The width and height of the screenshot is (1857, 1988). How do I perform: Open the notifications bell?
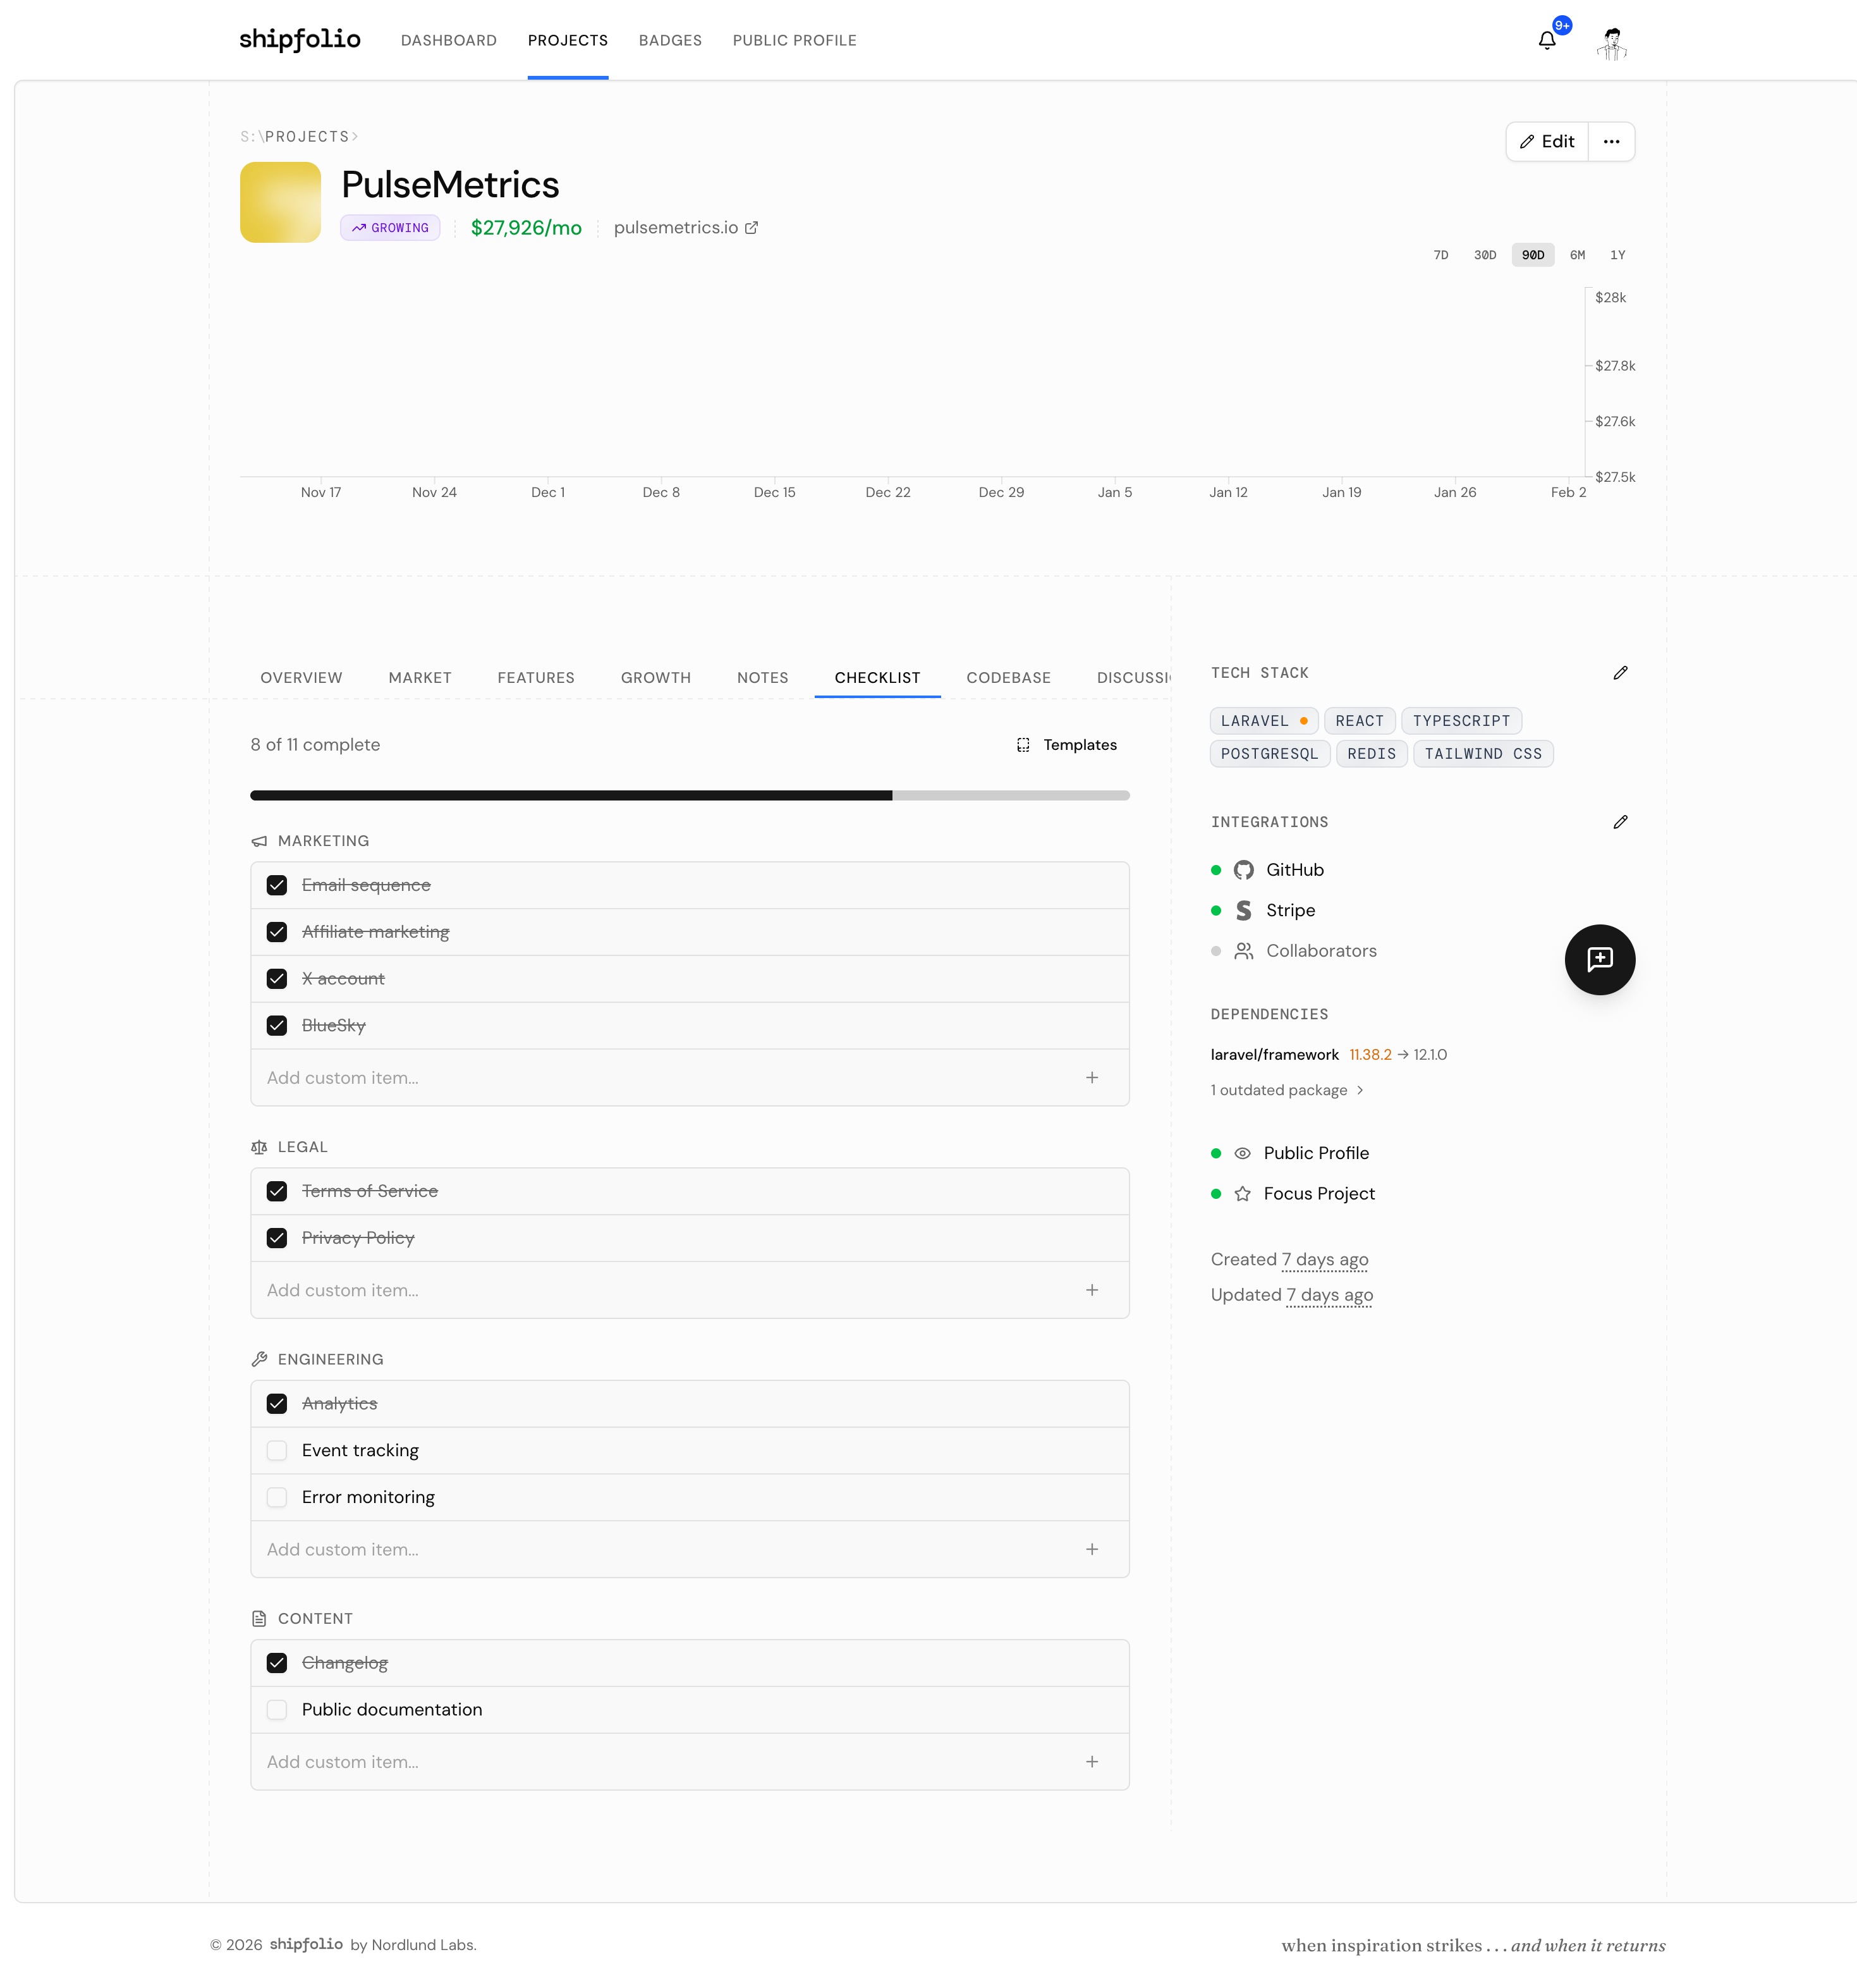pyautogui.click(x=1546, y=41)
